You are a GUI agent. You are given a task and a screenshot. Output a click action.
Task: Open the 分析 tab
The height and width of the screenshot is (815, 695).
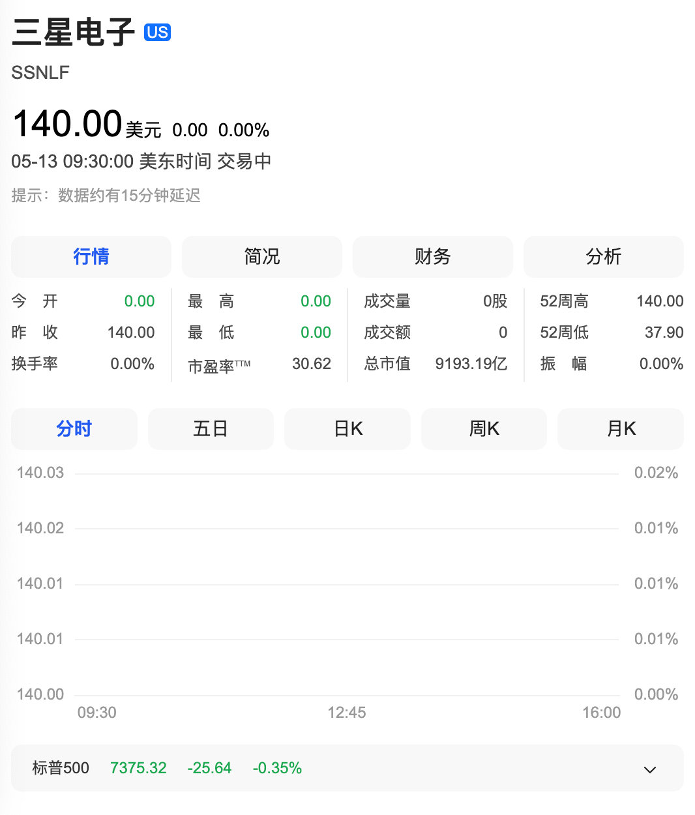(x=604, y=257)
